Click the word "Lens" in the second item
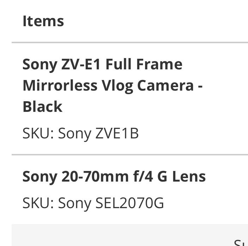Viewport: 248px width, 246px height. tap(189, 176)
